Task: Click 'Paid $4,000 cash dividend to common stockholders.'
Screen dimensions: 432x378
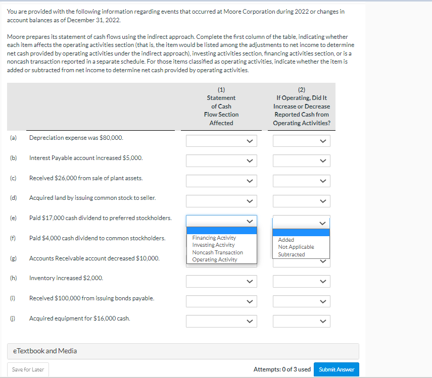Action: [x=97, y=238]
